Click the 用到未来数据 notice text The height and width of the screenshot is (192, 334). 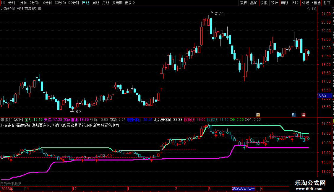tap(11, 184)
